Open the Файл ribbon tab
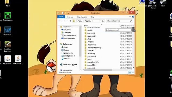This screenshot has height=97, width=172. click(61, 17)
